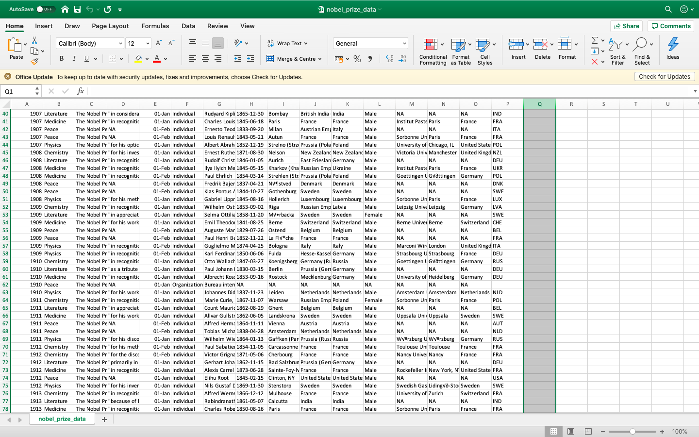Open Cell Styles gallery

(x=485, y=50)
